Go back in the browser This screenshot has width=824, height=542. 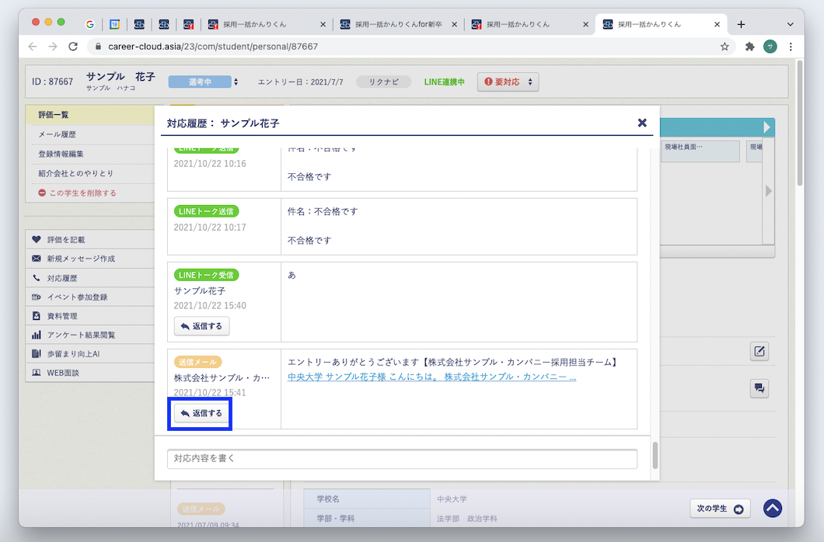33,47
